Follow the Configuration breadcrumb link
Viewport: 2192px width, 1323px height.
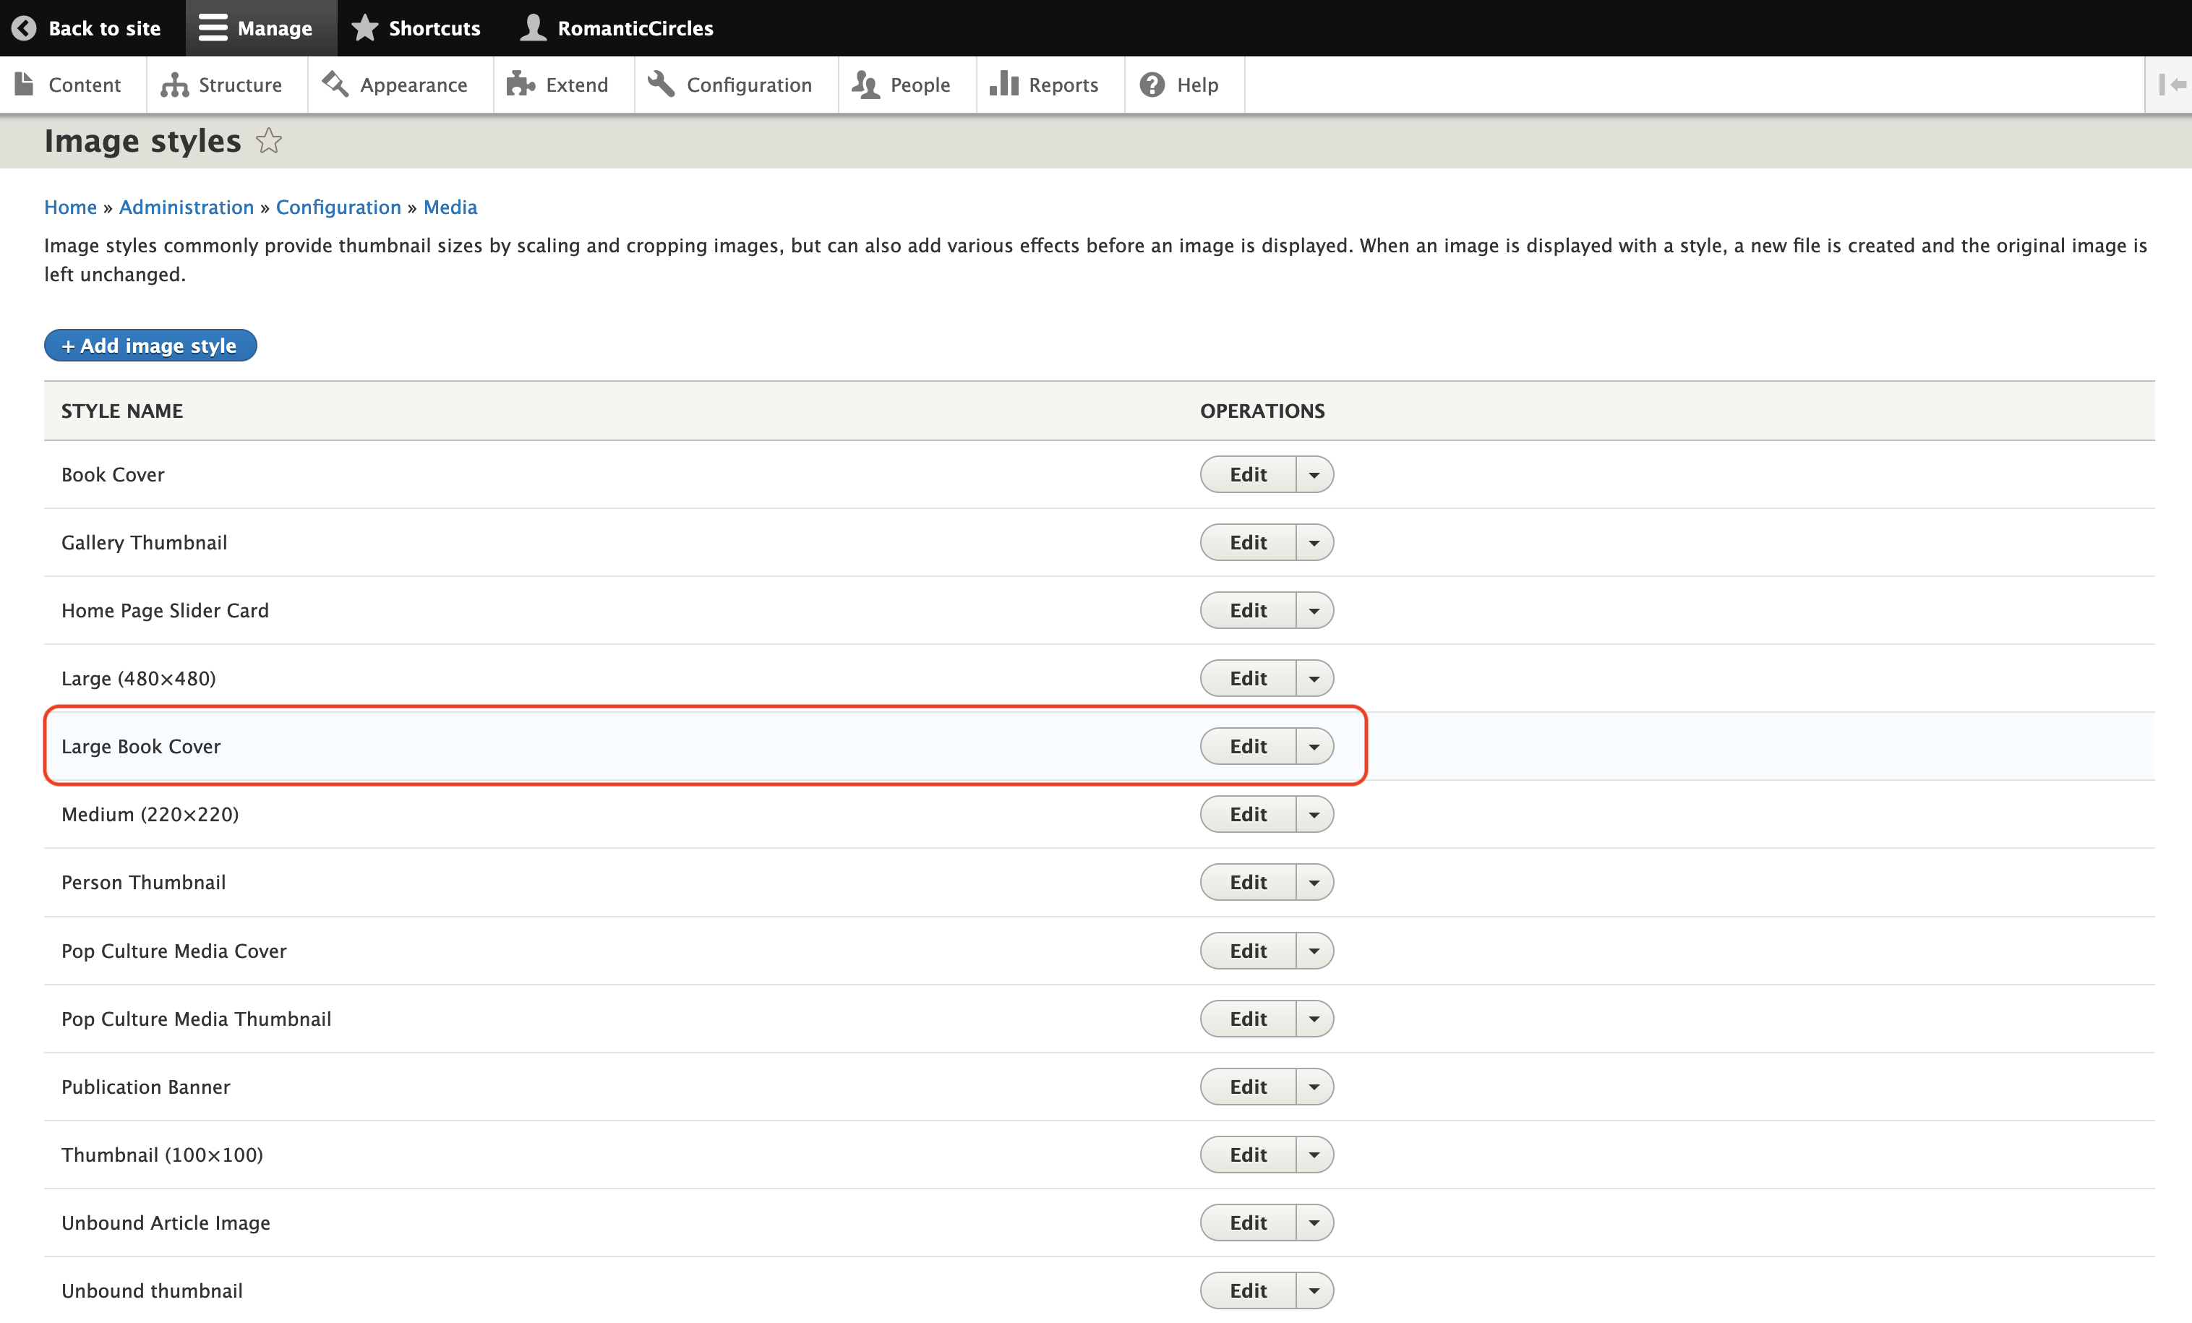(x=338, y=207)
